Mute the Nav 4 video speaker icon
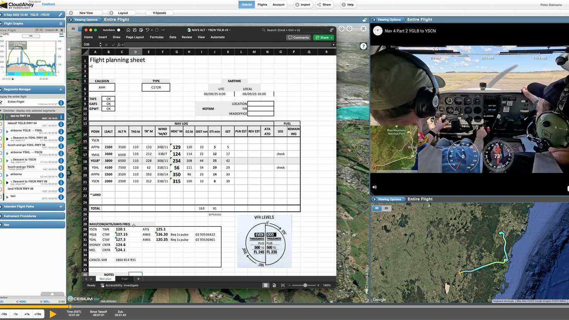 coord(374,187)
